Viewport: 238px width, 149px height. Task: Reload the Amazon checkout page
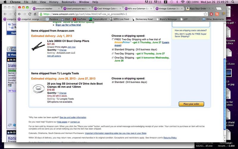pos(30,14)
